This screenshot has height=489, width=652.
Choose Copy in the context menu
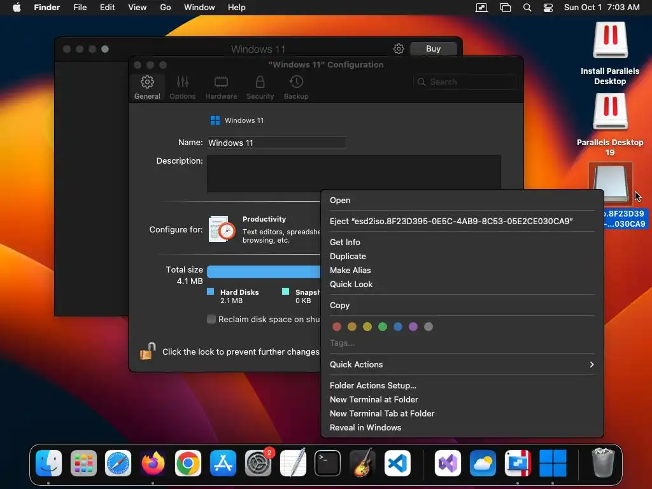pyautogui.click(x=462, y=305)
